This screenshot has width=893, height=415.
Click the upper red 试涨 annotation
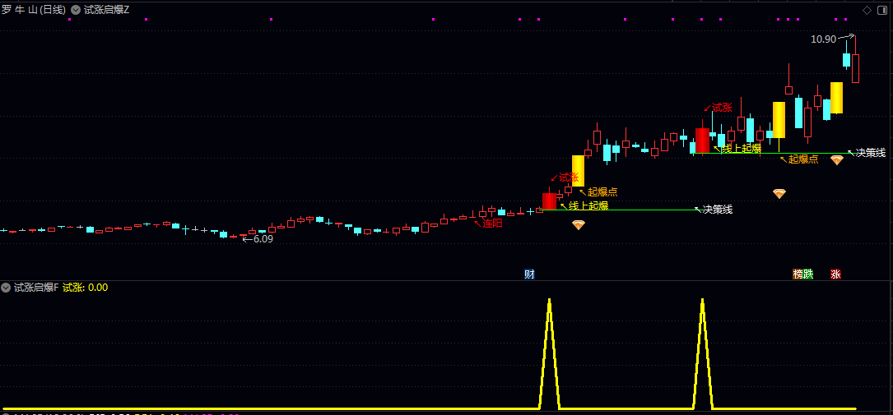click(722, 108)
